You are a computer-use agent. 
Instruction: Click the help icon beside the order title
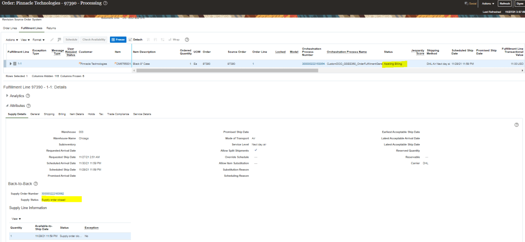(105, 3)
